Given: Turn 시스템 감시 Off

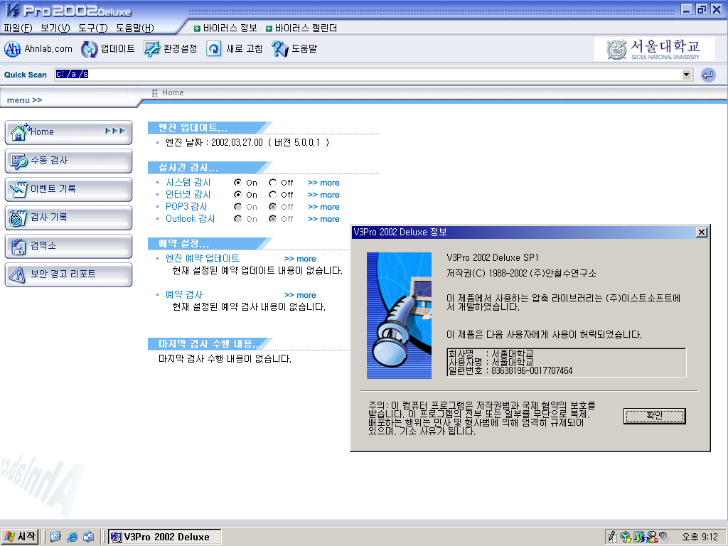Looking at the screenshot, I should click(272, 183).
